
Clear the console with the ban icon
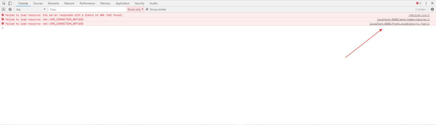[x=10, y=9]
